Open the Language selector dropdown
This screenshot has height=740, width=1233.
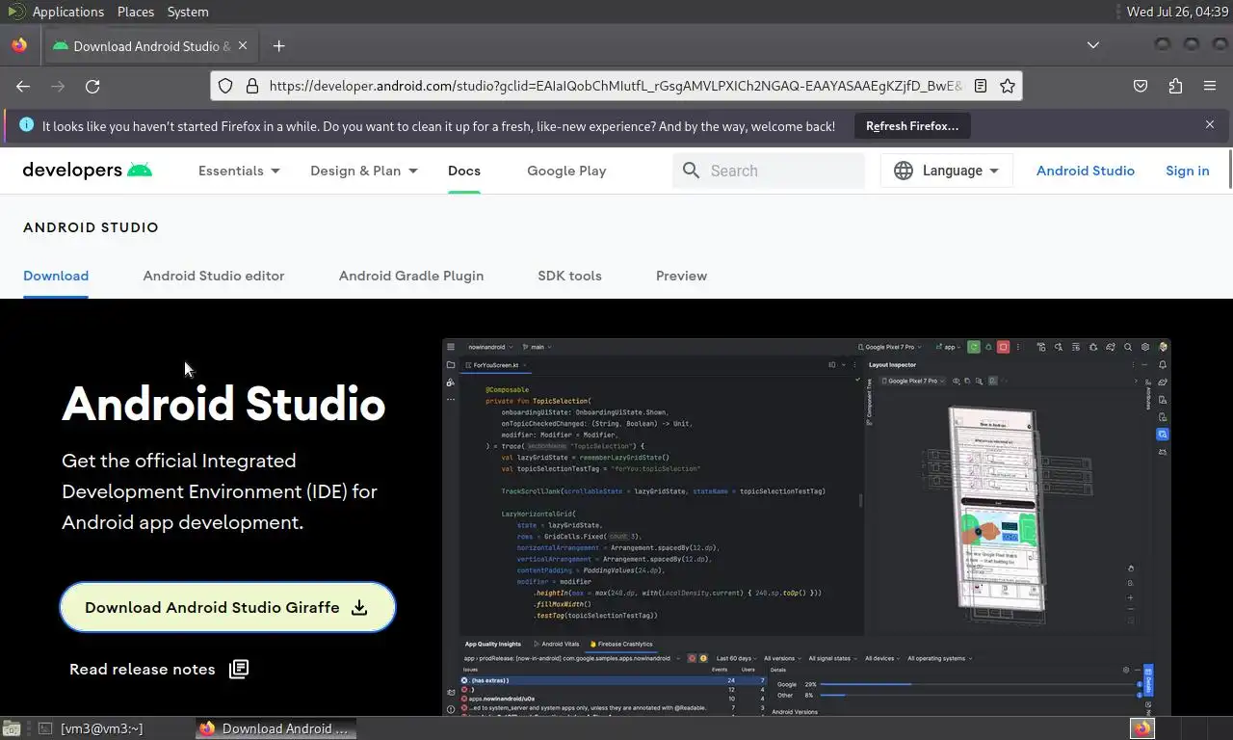pyautogui.click(x=947, y=171)
